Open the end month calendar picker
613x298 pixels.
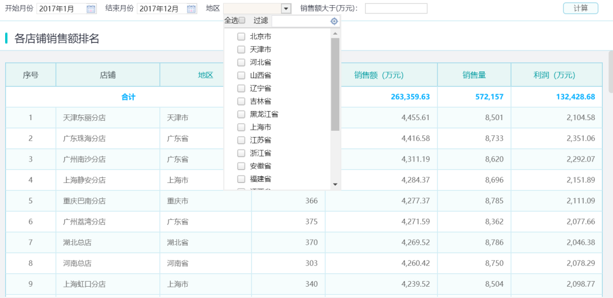192,8
